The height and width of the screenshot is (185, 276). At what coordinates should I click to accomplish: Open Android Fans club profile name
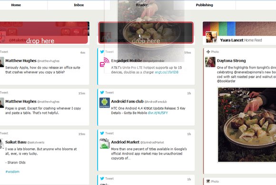click(127, 102)
